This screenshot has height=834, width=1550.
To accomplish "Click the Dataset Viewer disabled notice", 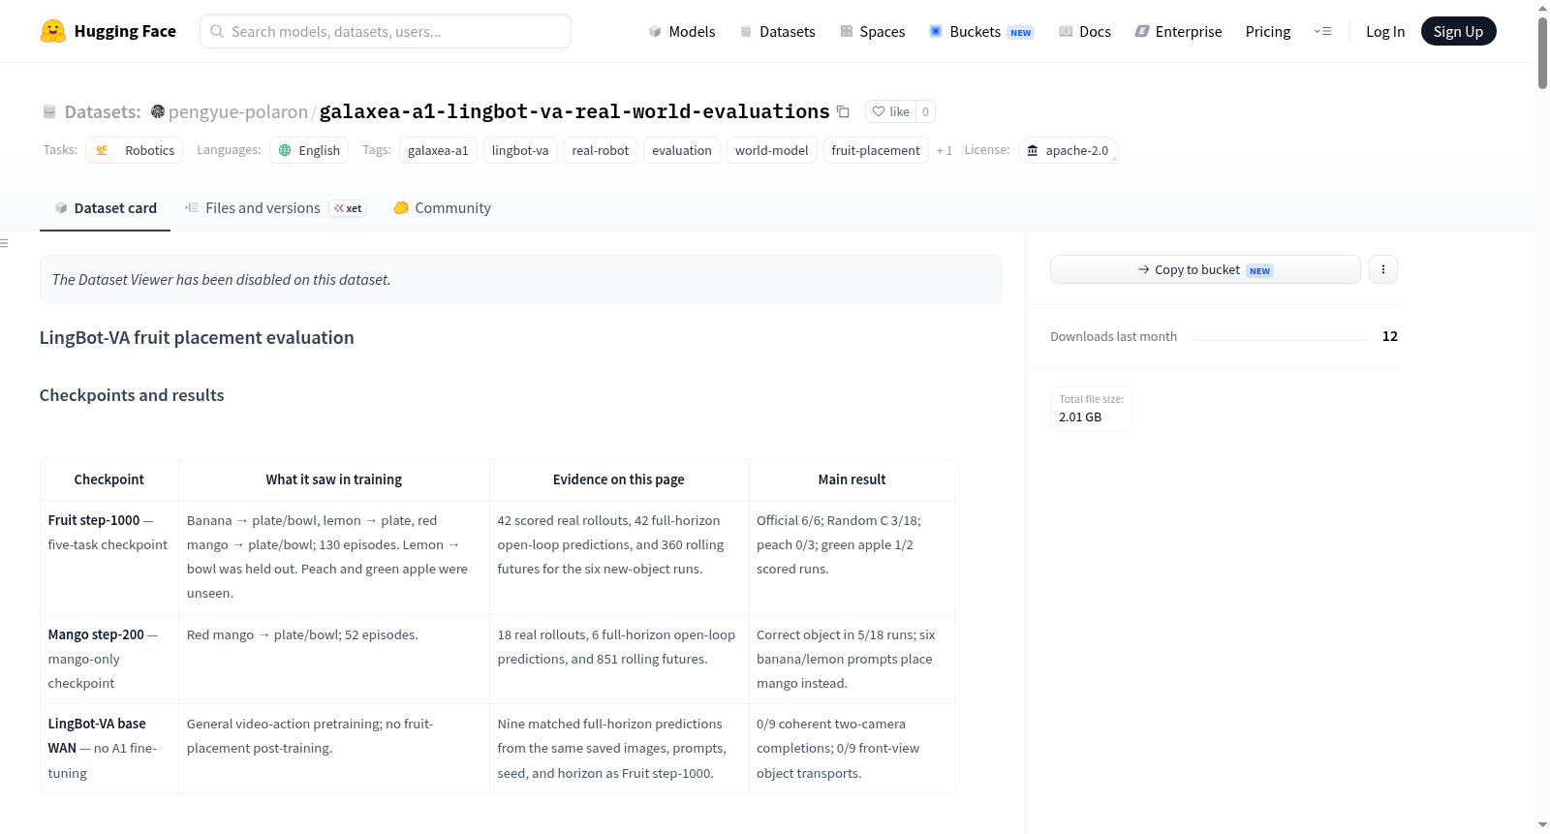I will 521,279.
